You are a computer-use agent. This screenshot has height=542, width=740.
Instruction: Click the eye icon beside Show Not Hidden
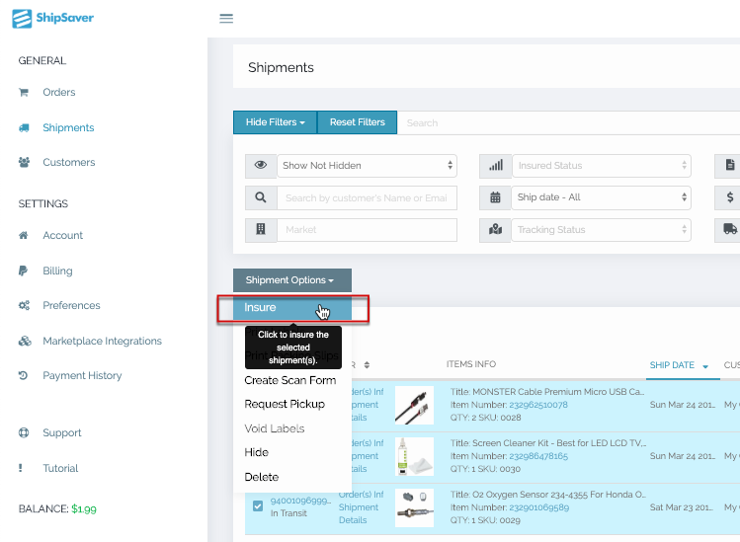click(261, 165)
